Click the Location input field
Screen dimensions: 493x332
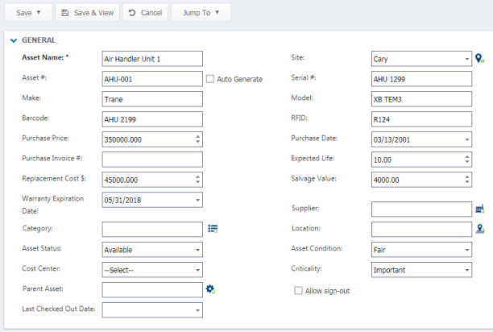click(421, 229)
